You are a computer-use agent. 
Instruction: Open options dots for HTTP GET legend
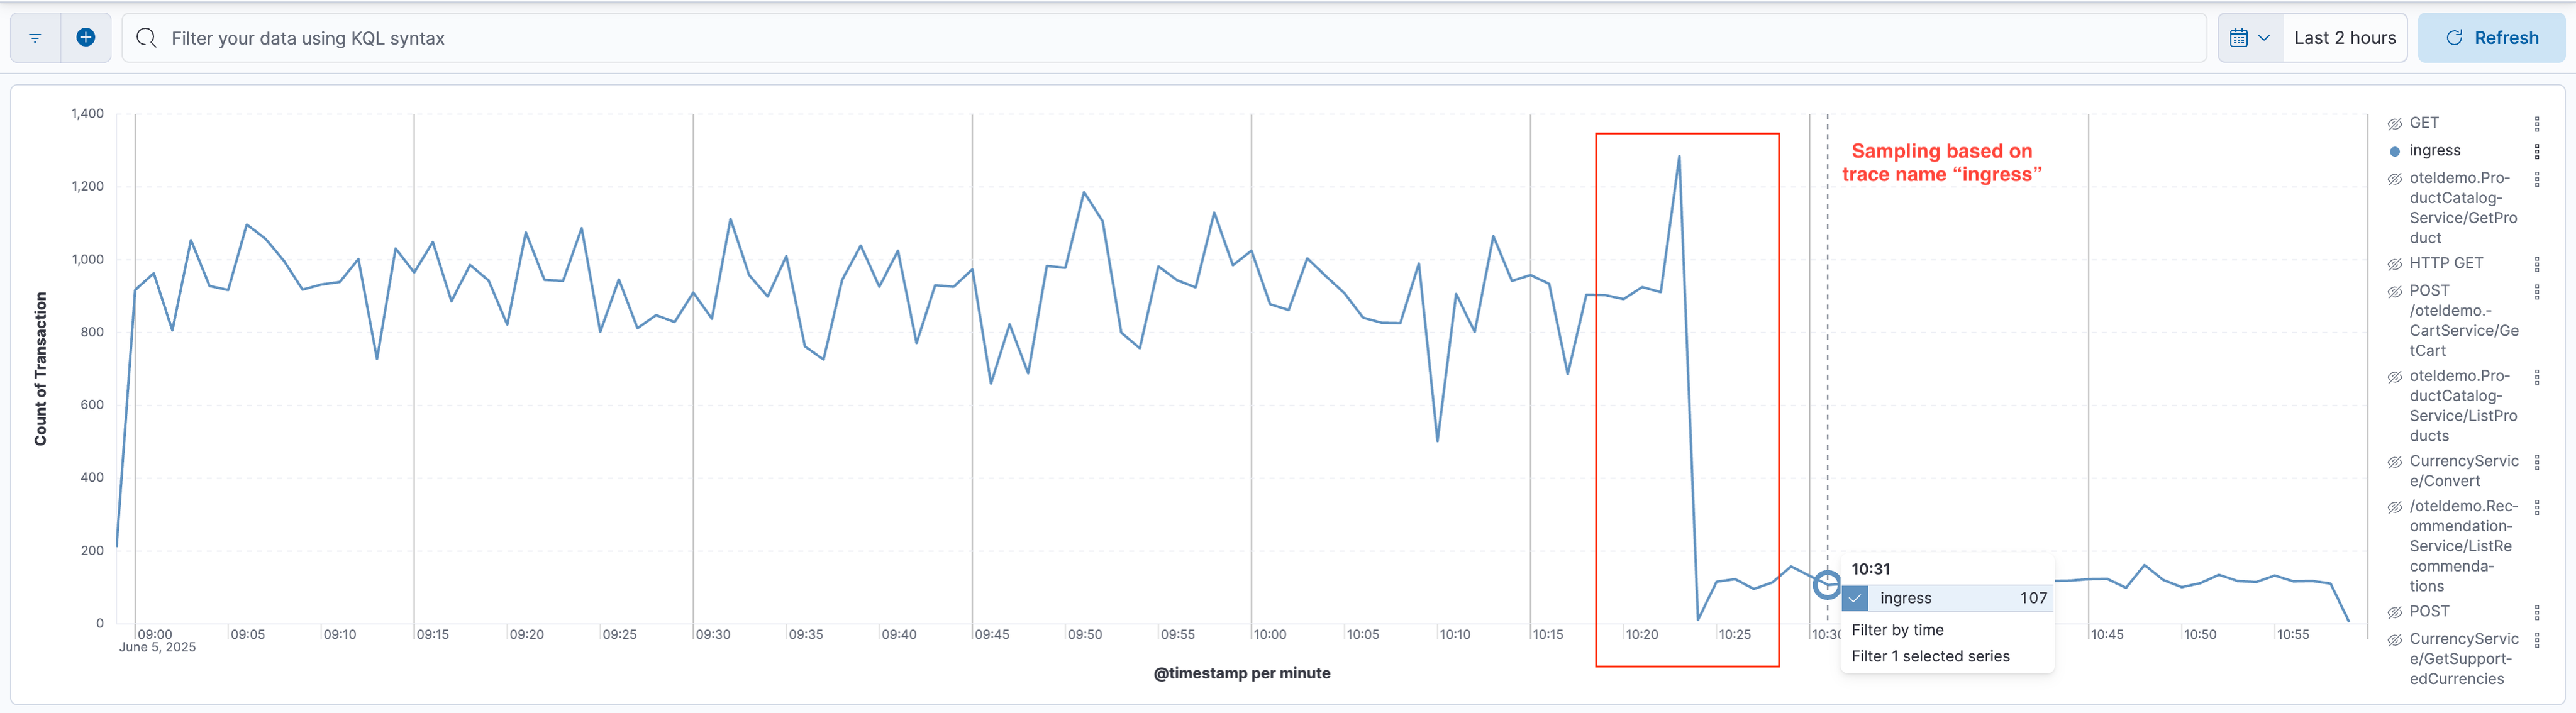pos(2537,264)
